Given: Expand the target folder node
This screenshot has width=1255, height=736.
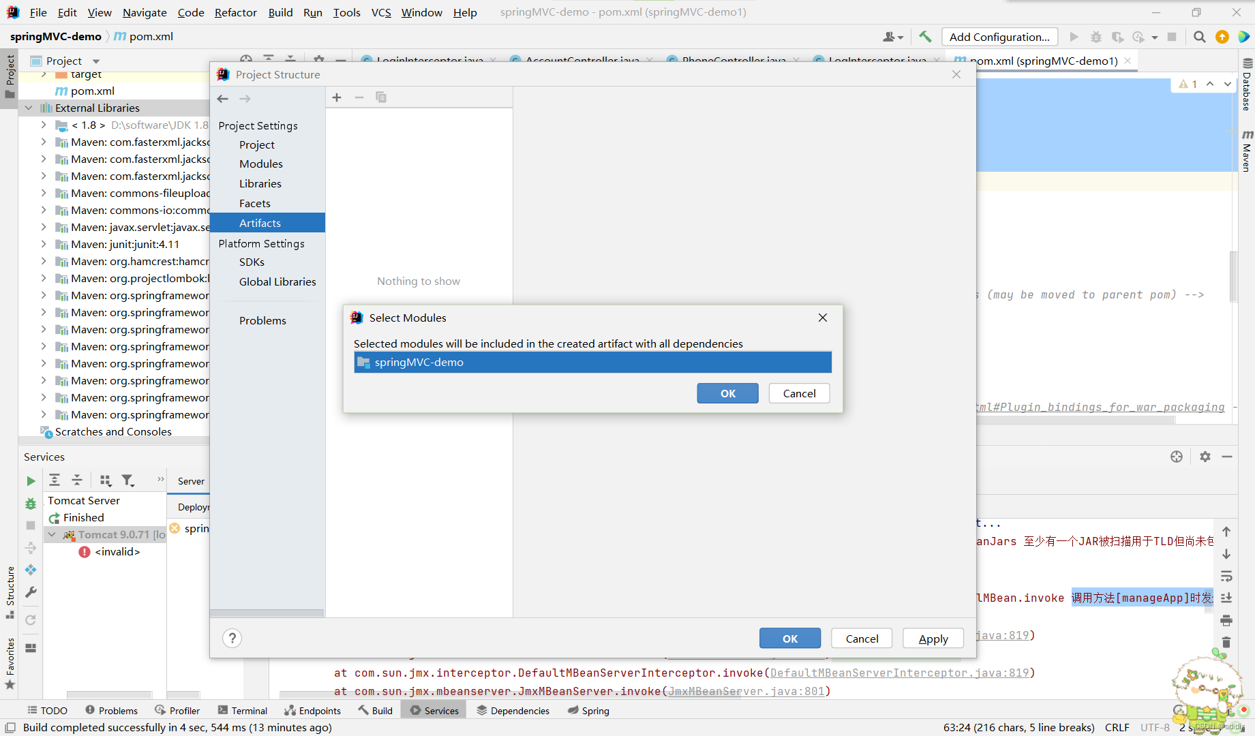Looking at the screenshot, I should [44, 74].
